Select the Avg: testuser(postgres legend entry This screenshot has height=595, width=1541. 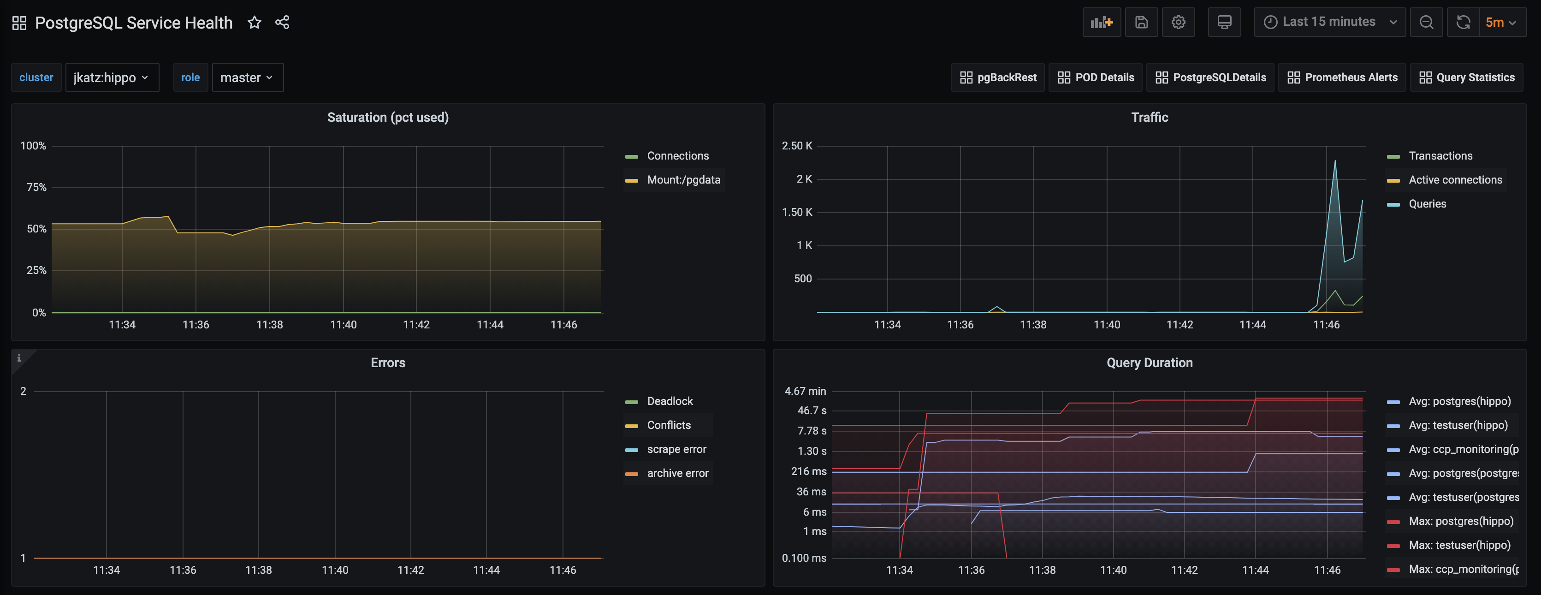(1463, 497)
